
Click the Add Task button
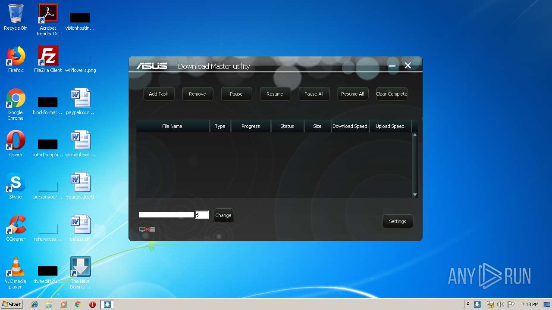159,94
